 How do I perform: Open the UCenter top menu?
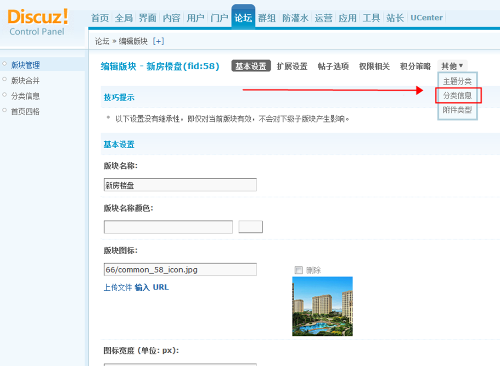coord(427,18)
